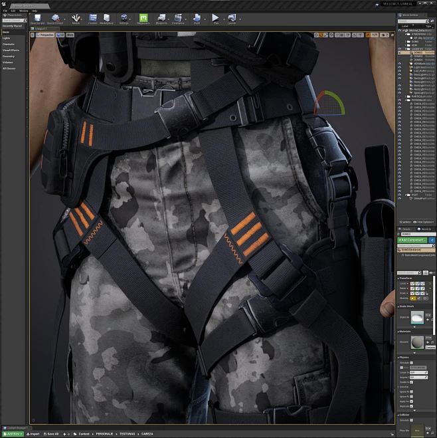Toggle the Simulate Physics checkbox

(x=412, y=363)
